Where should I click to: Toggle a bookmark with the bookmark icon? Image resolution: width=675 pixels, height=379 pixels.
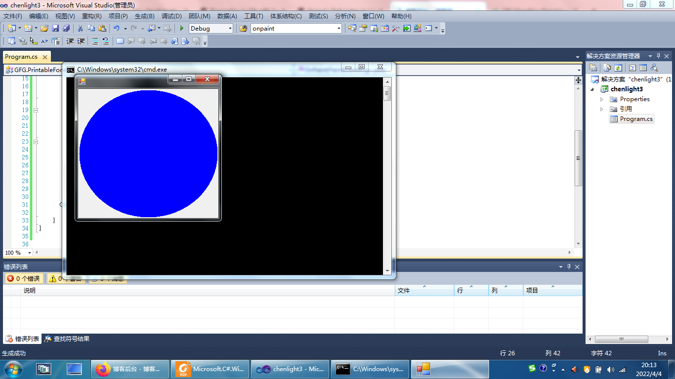120,41
